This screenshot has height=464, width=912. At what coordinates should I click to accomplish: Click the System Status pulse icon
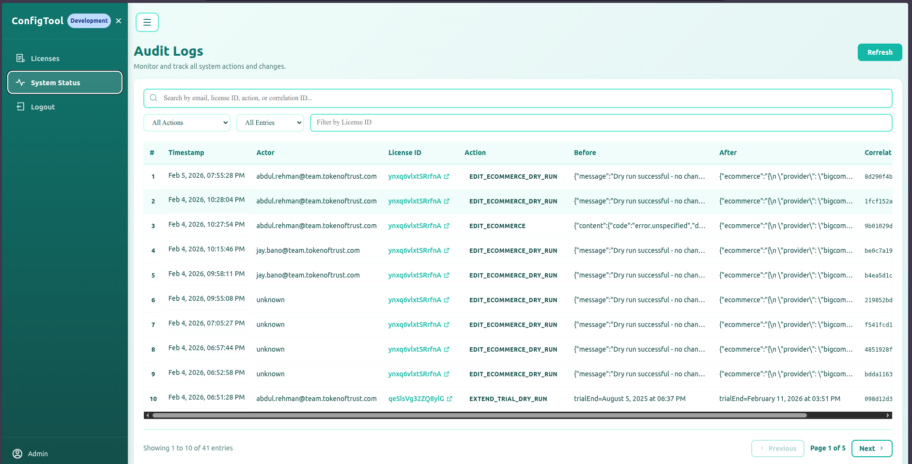coord(20,82)
